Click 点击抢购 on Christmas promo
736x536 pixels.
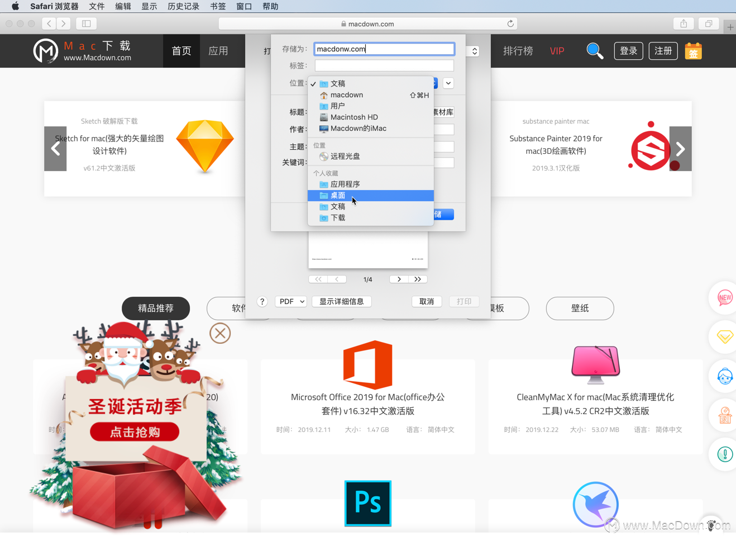click(135, 431)
